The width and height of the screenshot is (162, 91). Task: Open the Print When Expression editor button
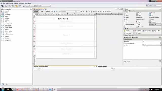click(161, 43)
